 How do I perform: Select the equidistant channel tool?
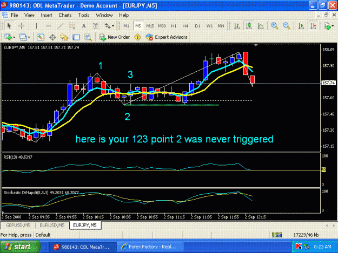[x=72, y=26]
